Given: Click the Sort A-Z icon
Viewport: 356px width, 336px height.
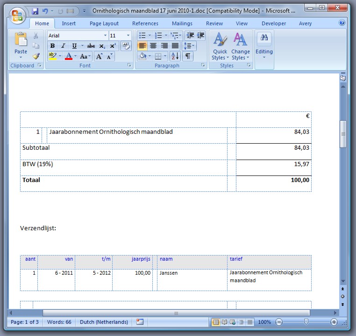Looking at the screenshot, I should pos(175,56).
